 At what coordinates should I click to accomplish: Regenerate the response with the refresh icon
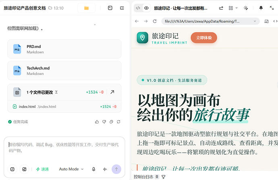(118, 122)
